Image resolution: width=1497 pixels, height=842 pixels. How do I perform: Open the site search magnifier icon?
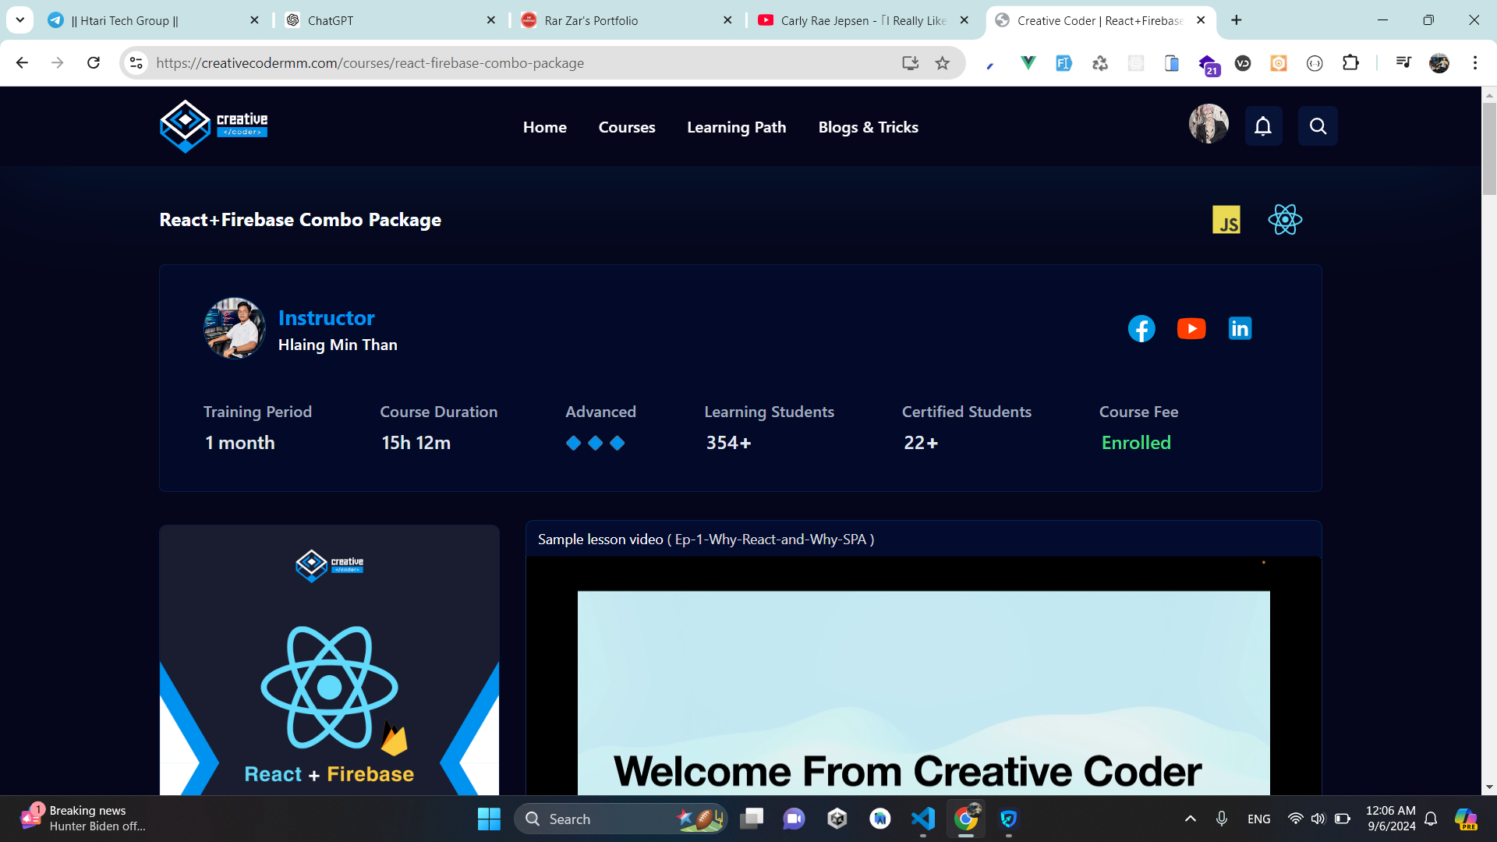(x=1318, y=126)
